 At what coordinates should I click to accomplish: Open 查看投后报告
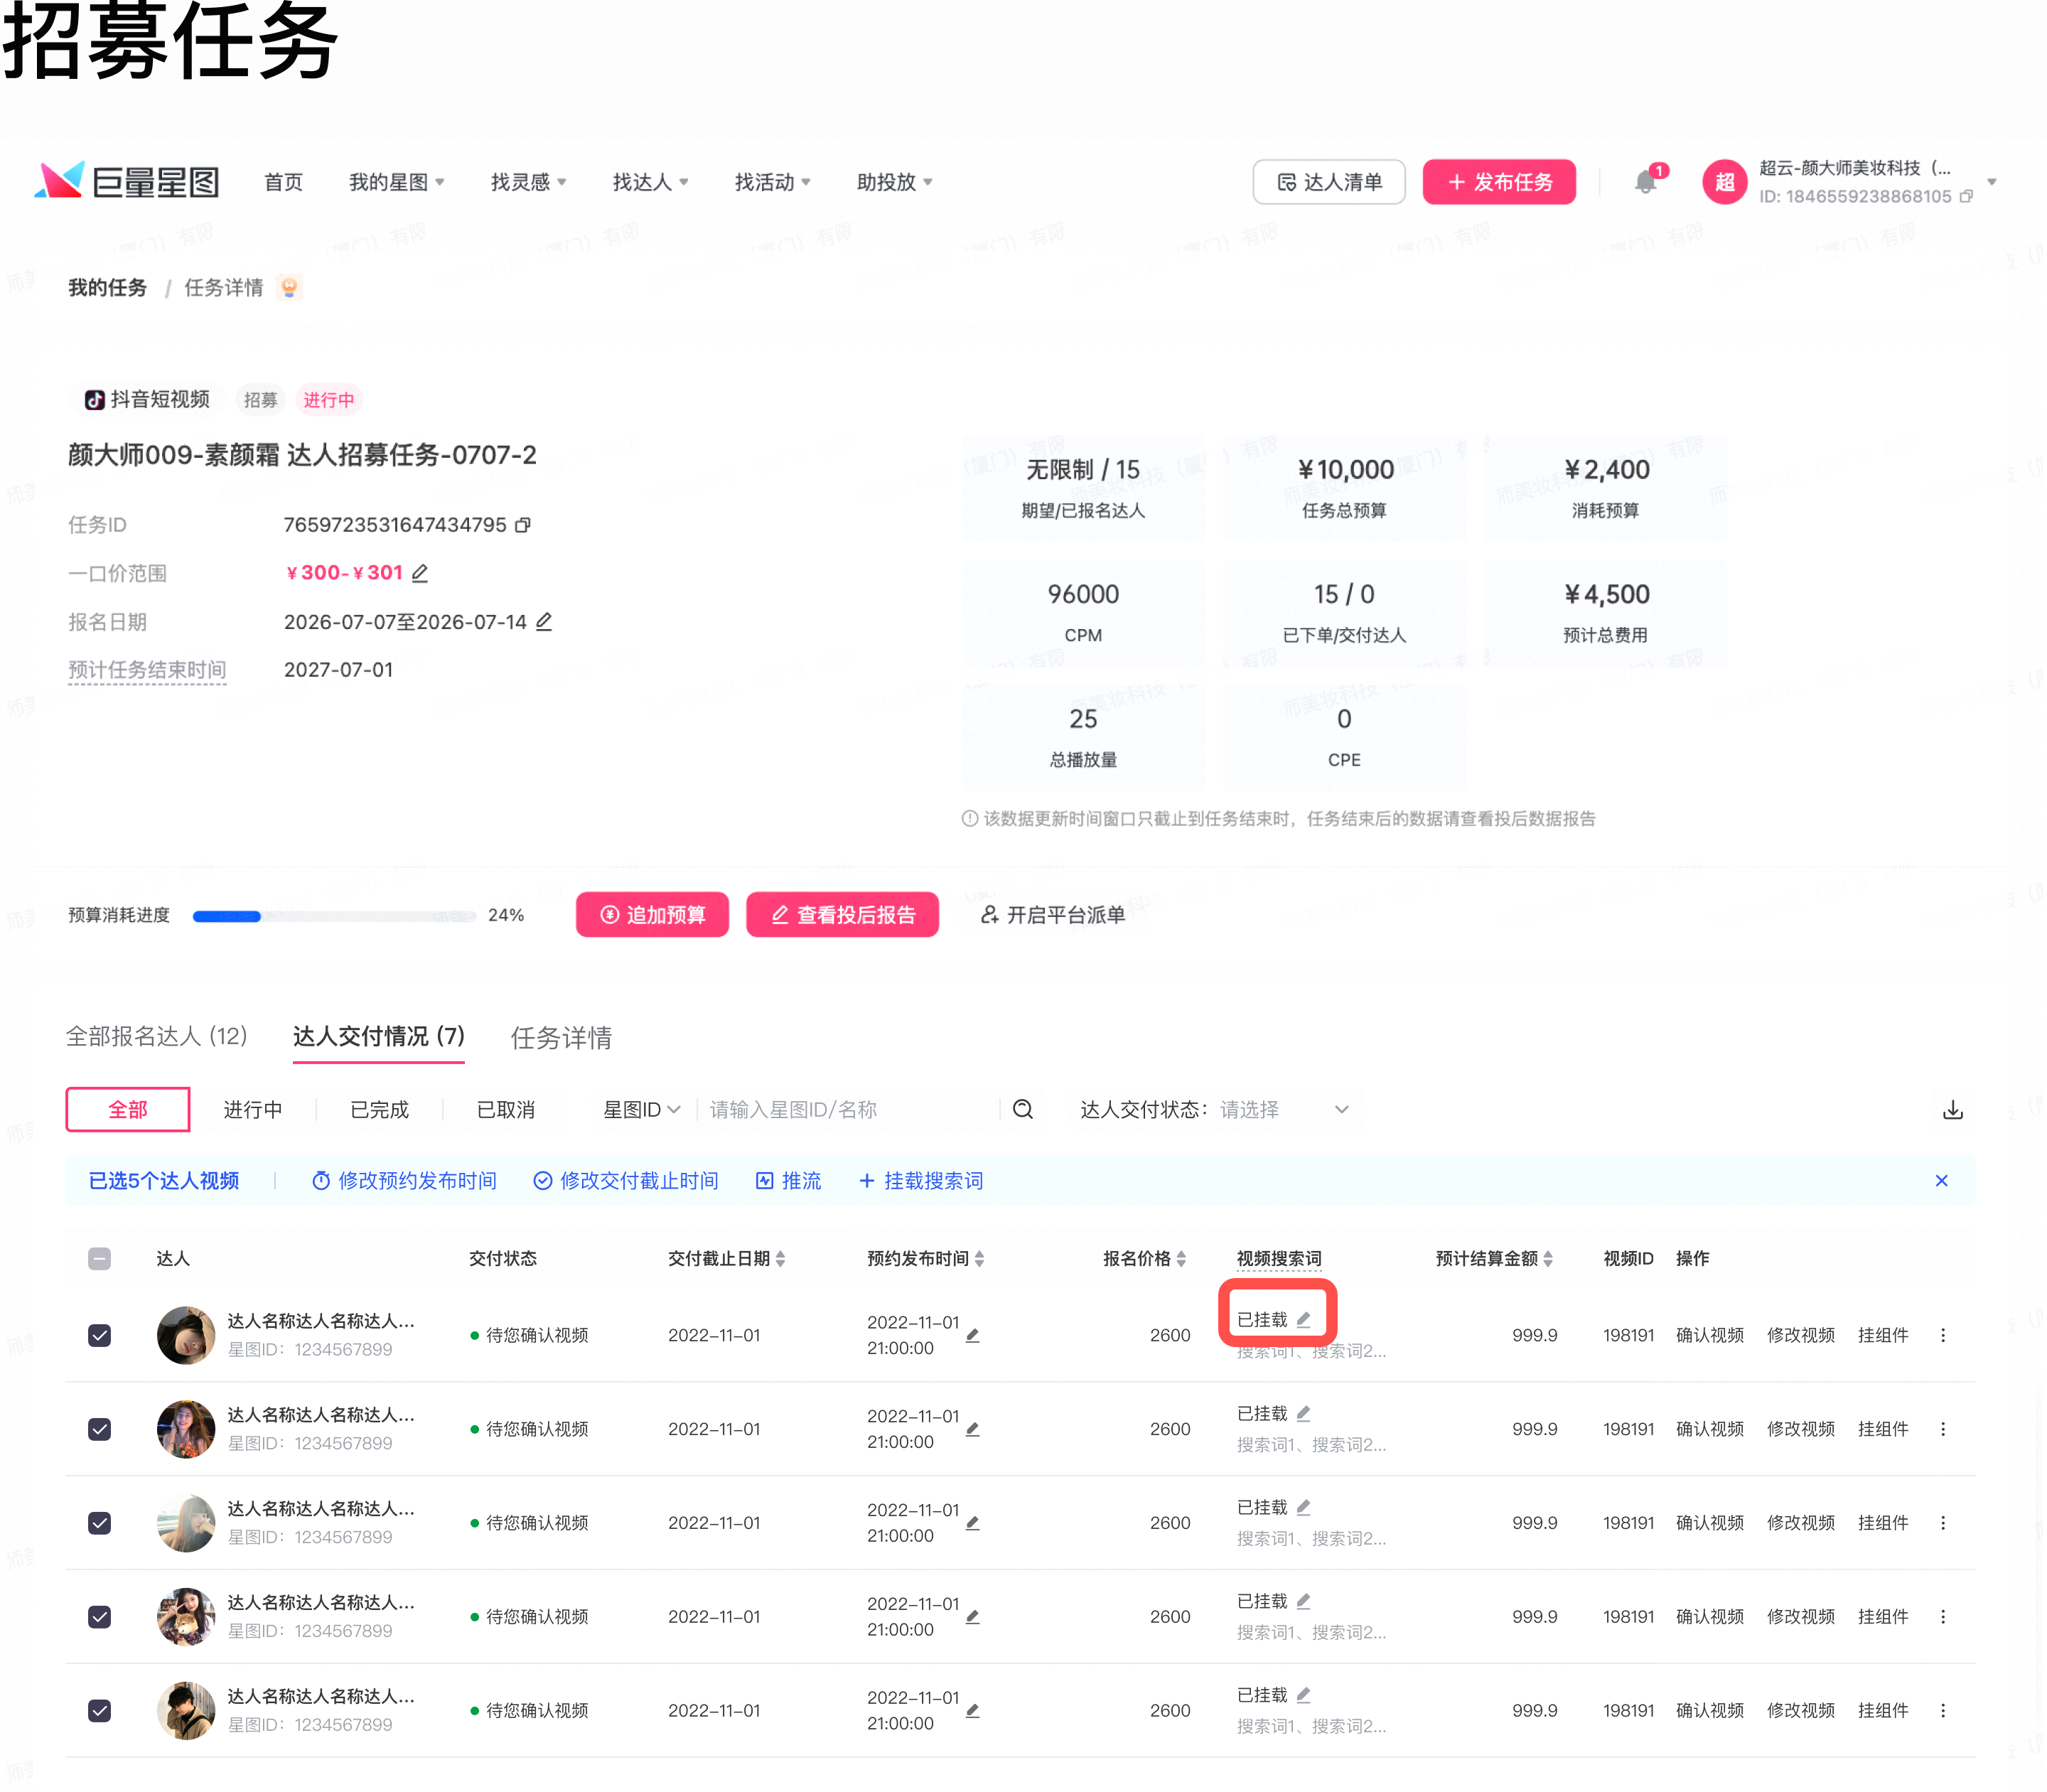pos(842,914)
